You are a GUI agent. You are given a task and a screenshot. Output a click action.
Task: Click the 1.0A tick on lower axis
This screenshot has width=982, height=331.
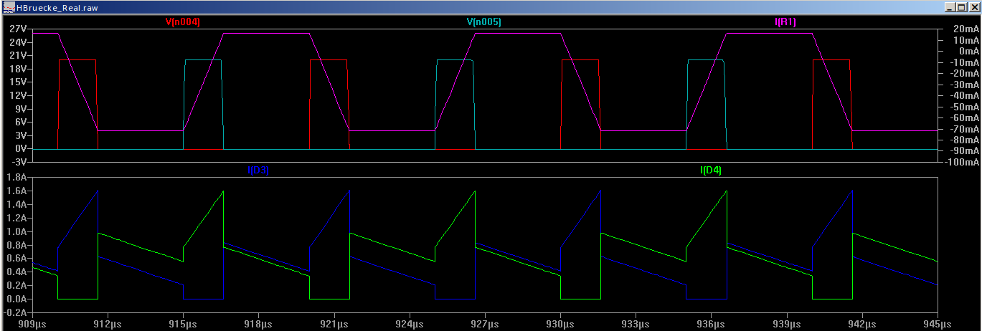tap(16, 232)
